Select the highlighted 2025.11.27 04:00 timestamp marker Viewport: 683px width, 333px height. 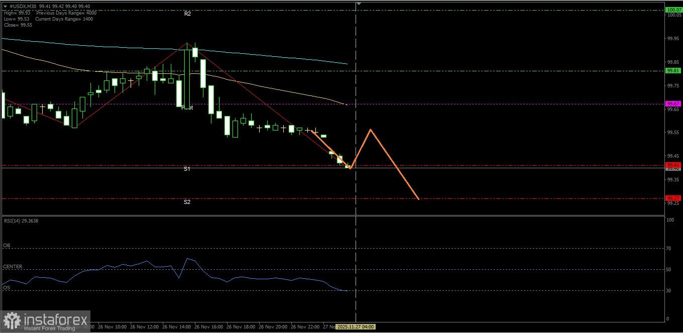tap(355, 326)
